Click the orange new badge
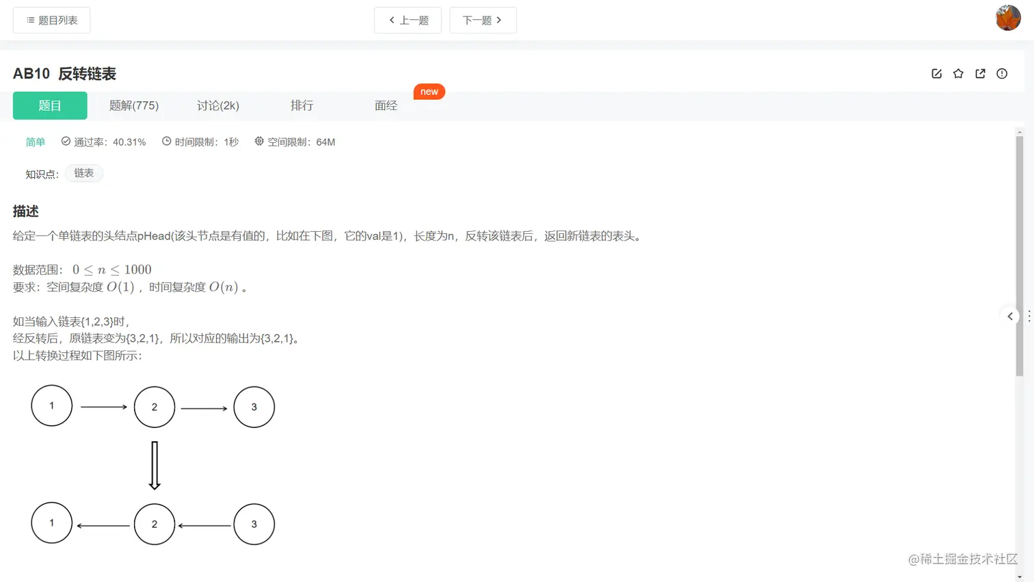The image size is (1034, 582). 429,92
